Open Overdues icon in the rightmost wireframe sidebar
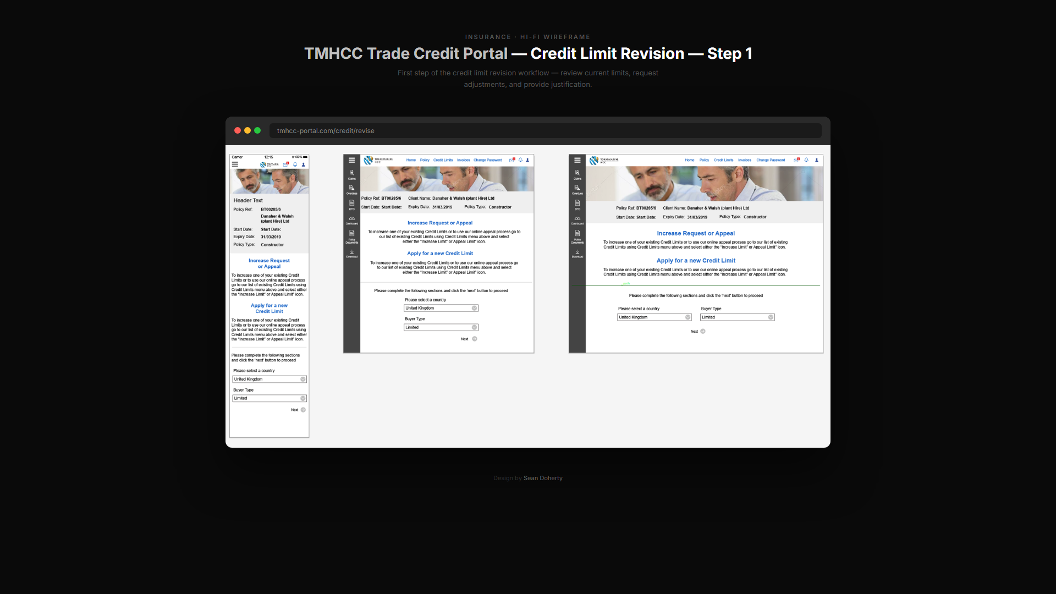This screenshot has height=594, width=1056. coord(577,189)
